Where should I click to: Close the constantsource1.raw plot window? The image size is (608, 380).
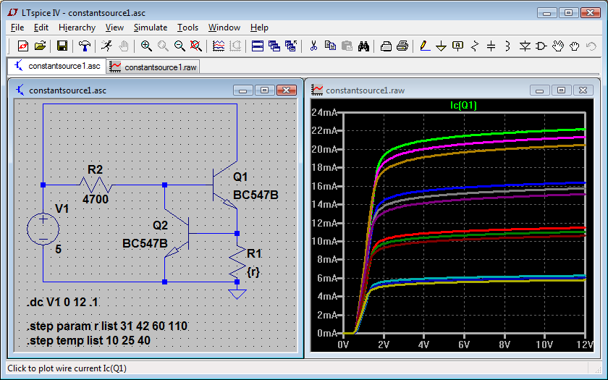click(x=583, y=90)
